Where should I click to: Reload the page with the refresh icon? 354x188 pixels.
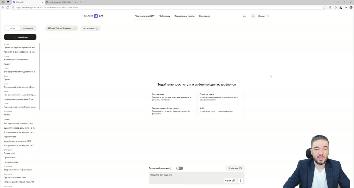click(x=8, y=7)
